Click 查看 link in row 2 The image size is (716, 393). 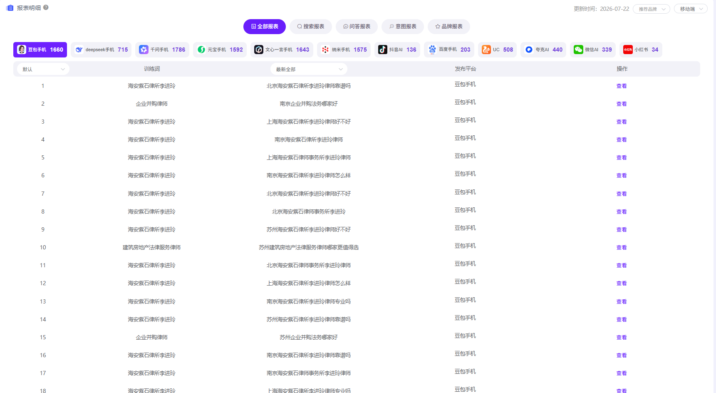[x=622, y=104]
